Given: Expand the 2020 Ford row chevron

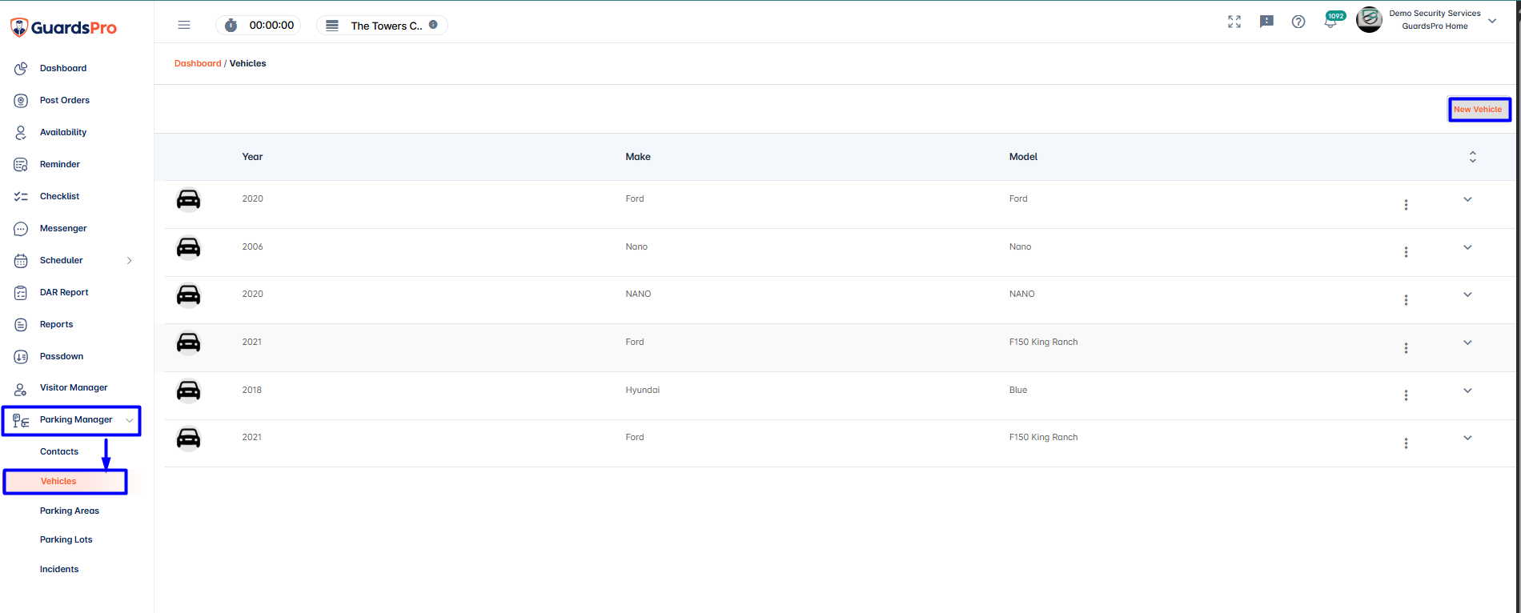Looking at the screenshot, I should pos(1467,199).
